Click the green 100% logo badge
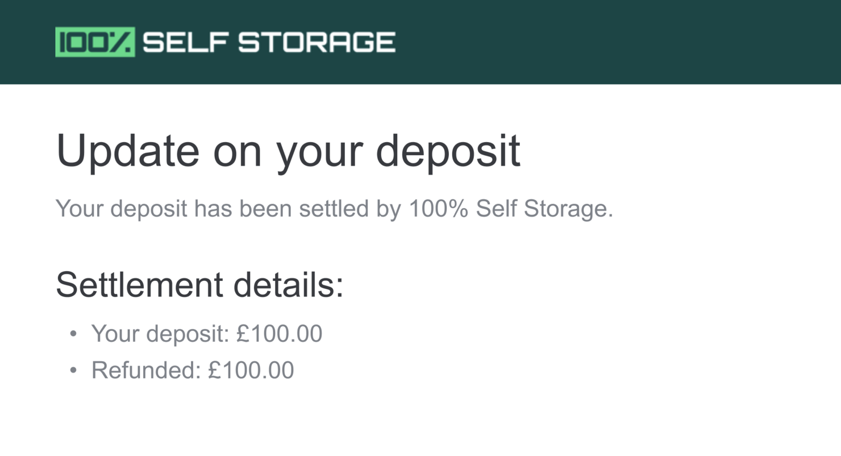The width and height of the screenshot is (841, 456). pyautogui.click(x=95, y=42)
